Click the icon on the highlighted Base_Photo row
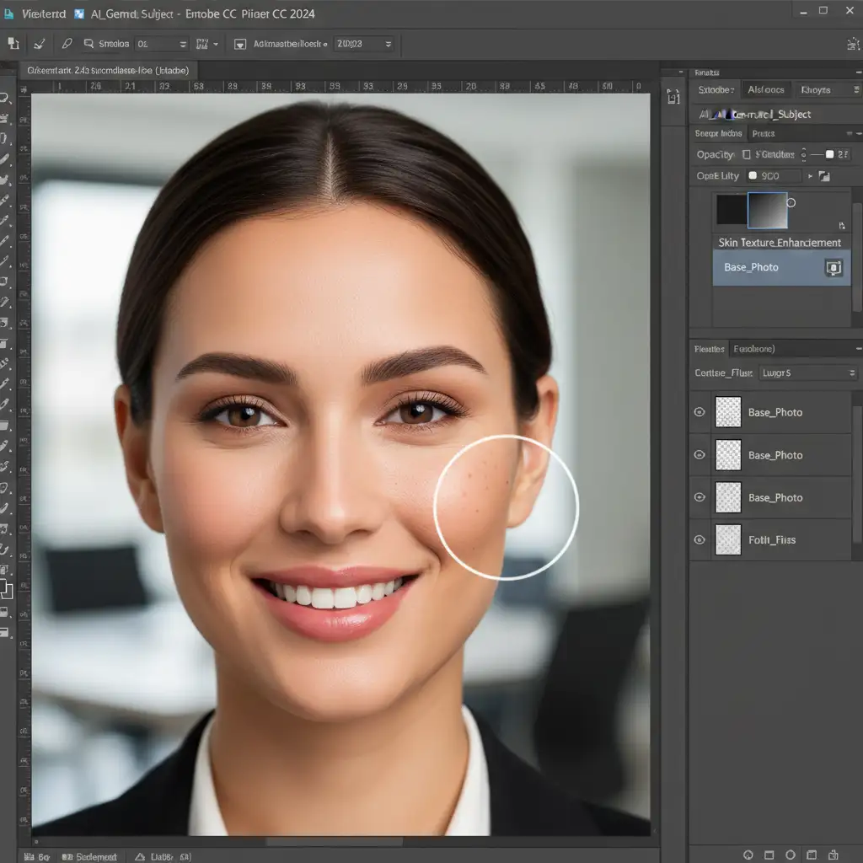 click(834, 268)
